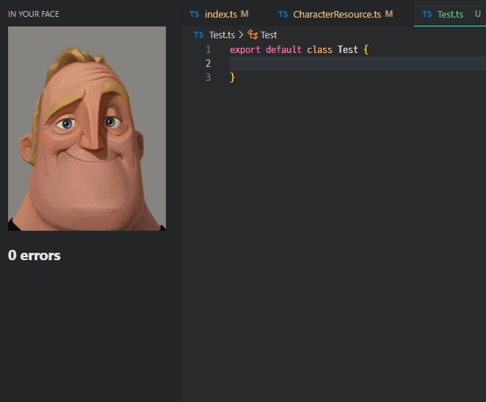Click the TypeScript icon on CharacterResource.ts tab
The height and width of the screenshot is (402, 486).
coord(283,14)
